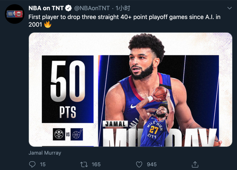237x170 pixels.
Task: Open the NBA on TNT display name
Action: point(46,8)
